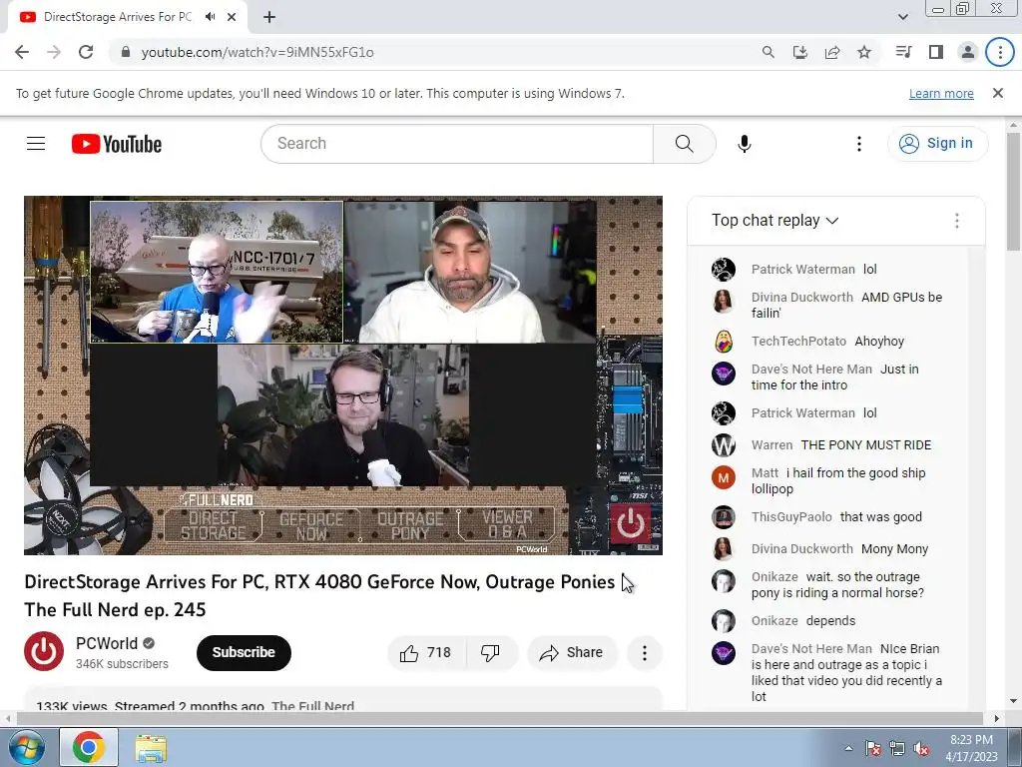
Task: Click Matt's 'good ship lollipop' chat message
Action: click(827, 480)
